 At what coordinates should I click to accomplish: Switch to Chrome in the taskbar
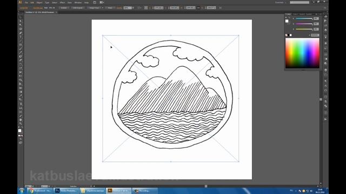click(39, 191)
